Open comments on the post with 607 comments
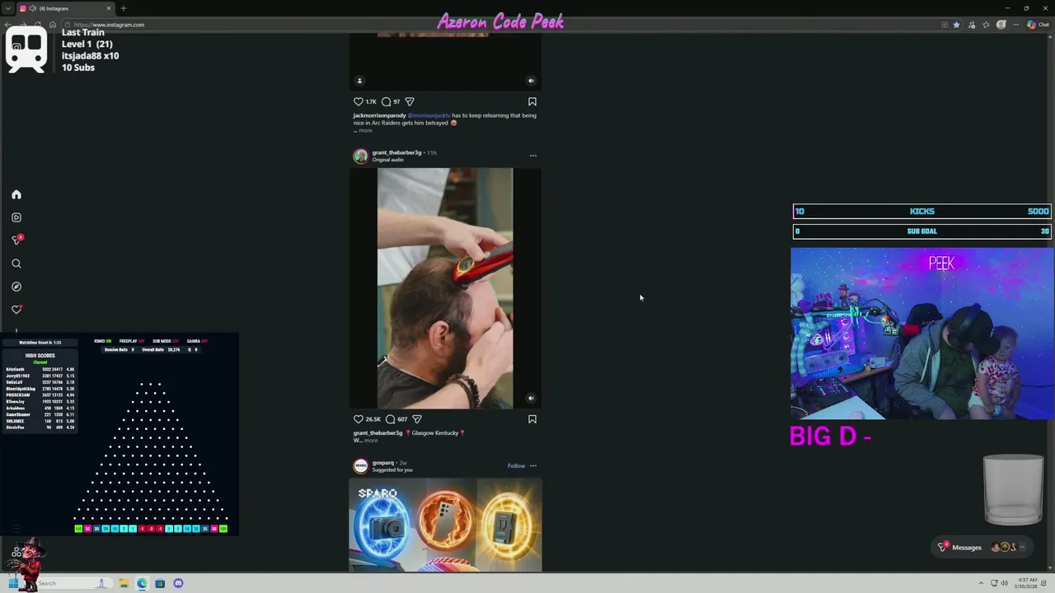 [x=390, y=418]
